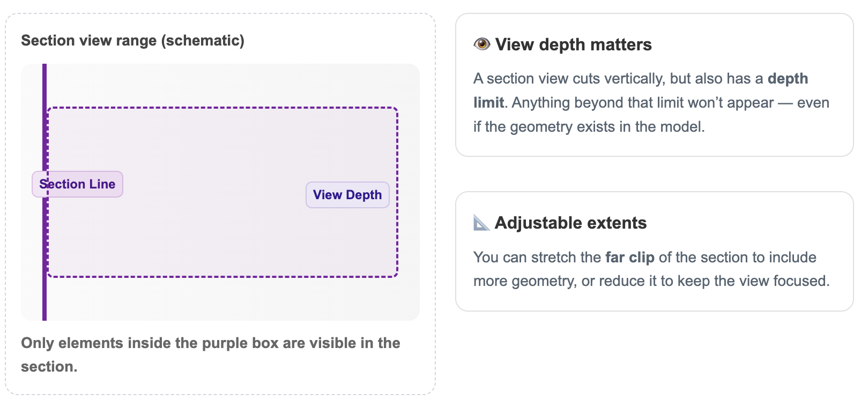Click the bottom dashed border of the purple box
The width and height of the screenshot is (861, 408).
[222, 276]
